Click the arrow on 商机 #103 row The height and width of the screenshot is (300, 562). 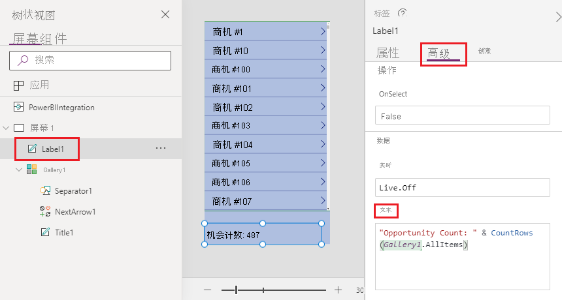(323, 125)
